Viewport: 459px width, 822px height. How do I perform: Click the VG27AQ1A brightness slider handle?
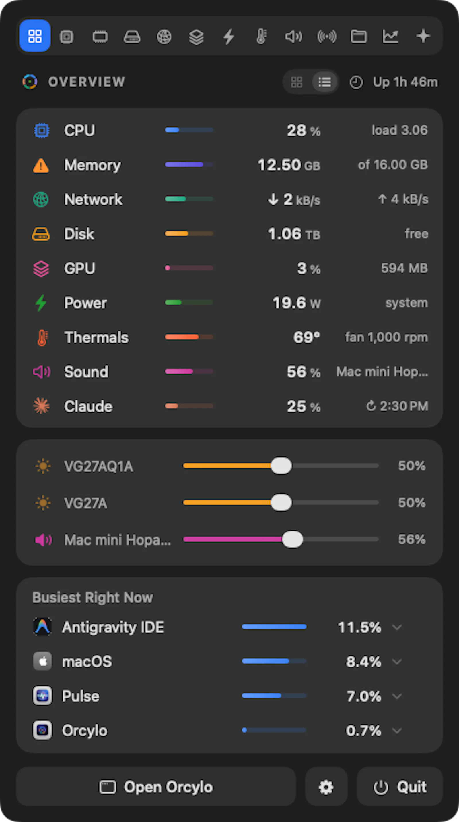(x=281, y=466)
